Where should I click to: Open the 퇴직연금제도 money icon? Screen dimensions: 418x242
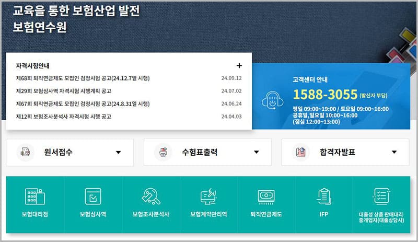[x=266, y=197]
